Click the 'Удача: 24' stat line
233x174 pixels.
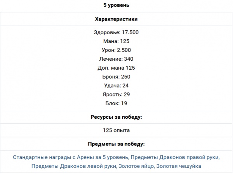click(x=116, y=86)
